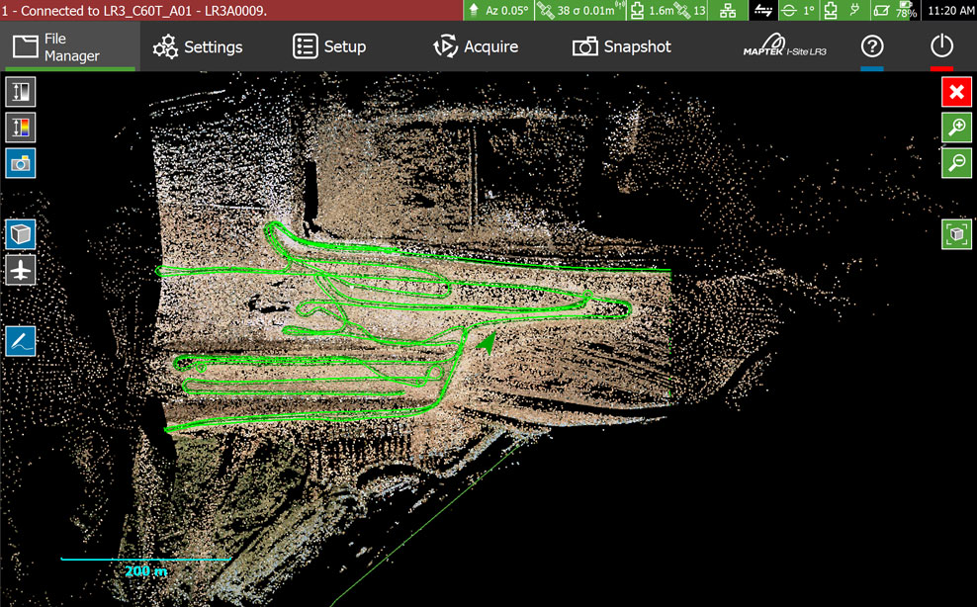Click the connection status title text
The height and width of the screenshot is (607, 977).
coord(133,11)
